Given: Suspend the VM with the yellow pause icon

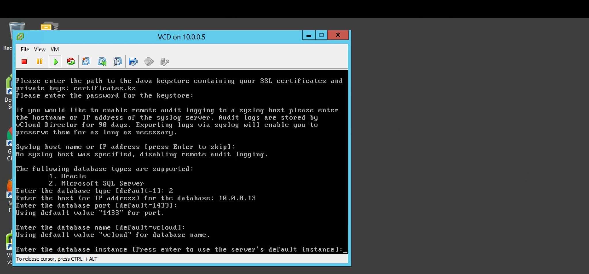Looking at the screenshot, I should click(x=40, y=62).
